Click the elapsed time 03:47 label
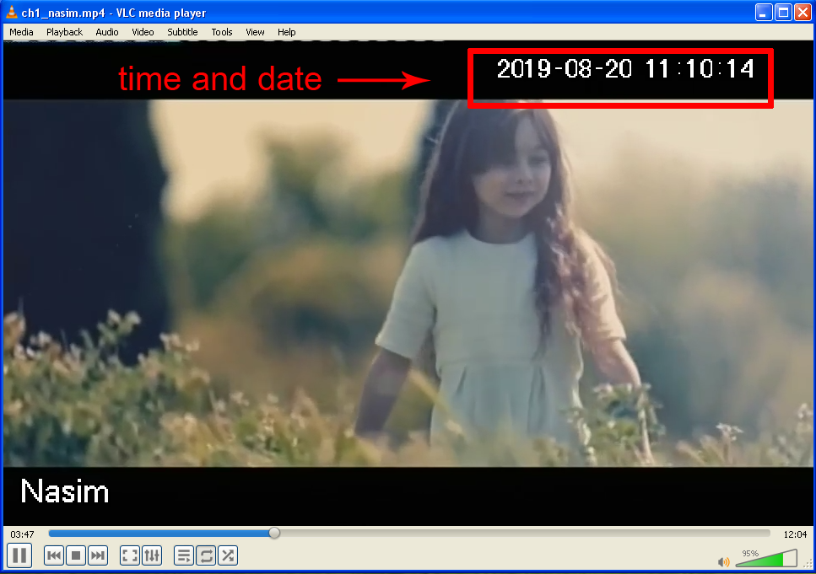Image resolution: width=816 pixels, height=574 pixels. point(23,534)
